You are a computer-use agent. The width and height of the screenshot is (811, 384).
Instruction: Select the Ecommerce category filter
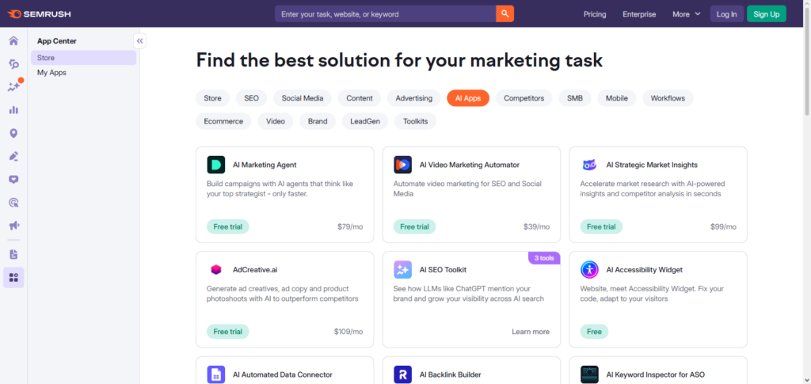(x=223, y=121)
